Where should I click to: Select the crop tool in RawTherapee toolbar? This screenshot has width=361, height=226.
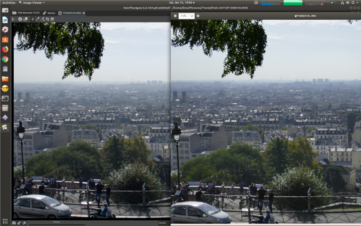coord(47,19)
